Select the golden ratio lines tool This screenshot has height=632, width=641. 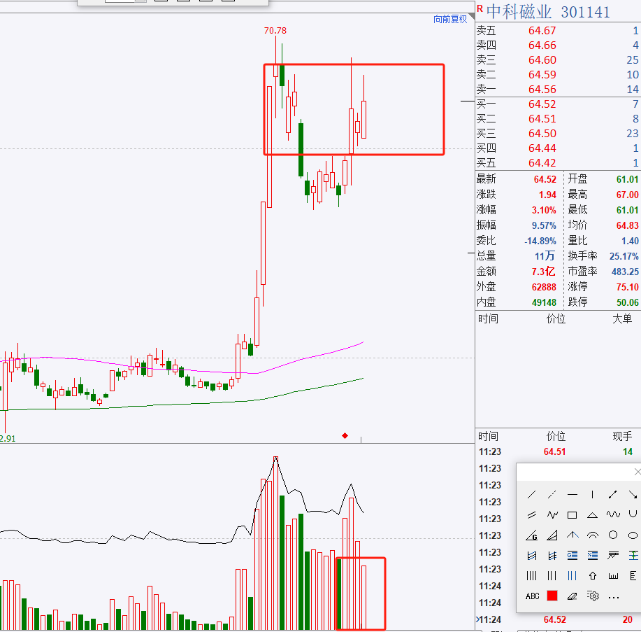572,556
